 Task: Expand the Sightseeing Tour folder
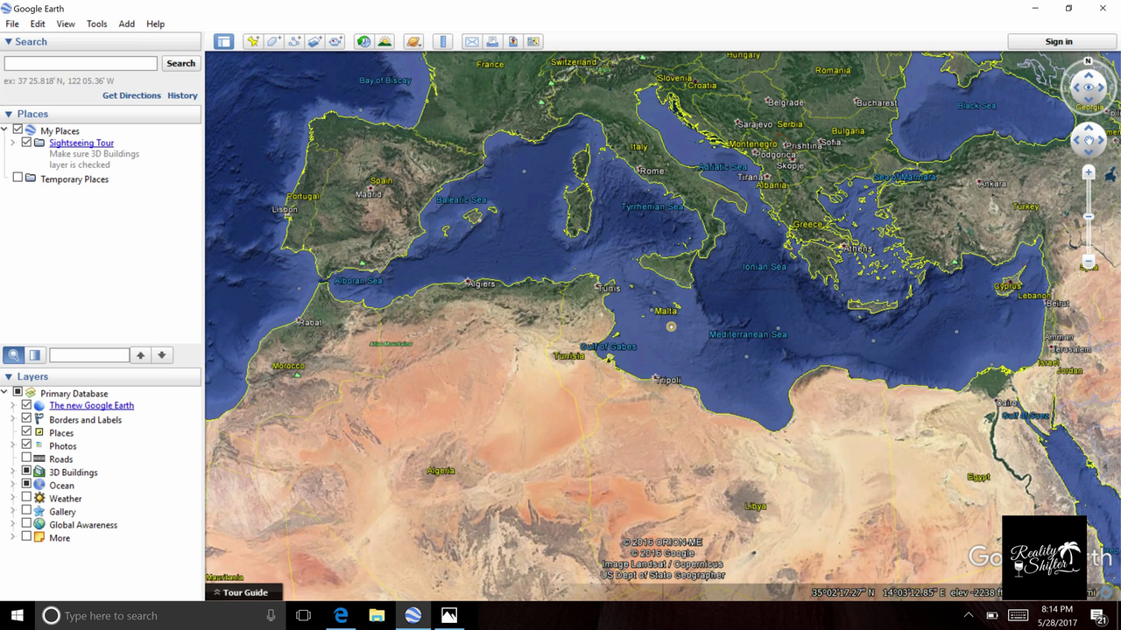(x=12, y=143)
